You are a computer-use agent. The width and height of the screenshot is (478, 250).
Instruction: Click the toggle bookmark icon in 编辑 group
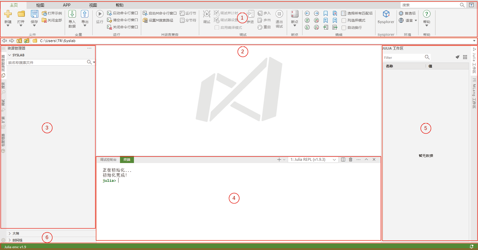click(x=326, y=13)
